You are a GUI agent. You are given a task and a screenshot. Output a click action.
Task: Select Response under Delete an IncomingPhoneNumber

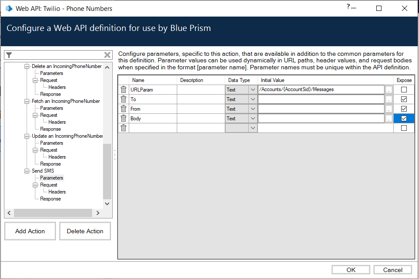pyautogui.click(x=51, y=94)
